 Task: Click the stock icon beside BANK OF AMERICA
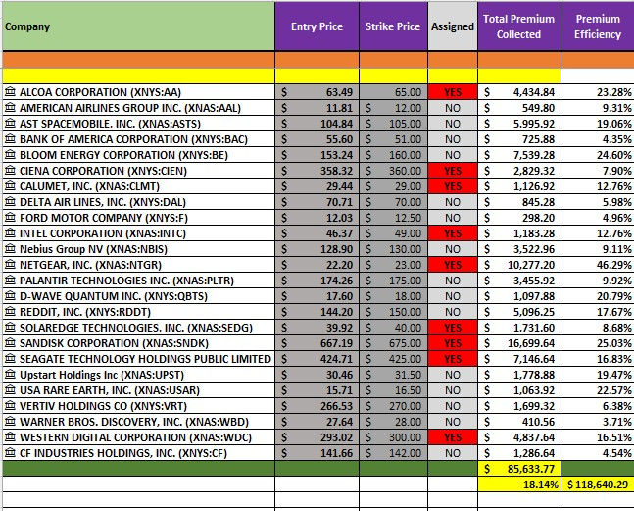[10, 138]
